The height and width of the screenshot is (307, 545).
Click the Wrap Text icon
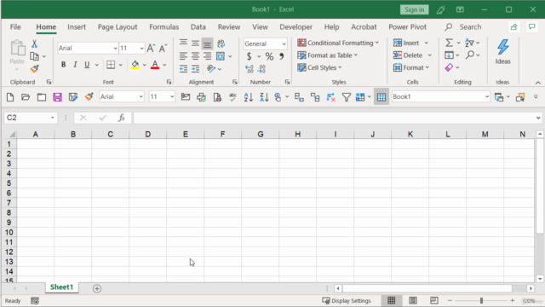tap(221, 43)
